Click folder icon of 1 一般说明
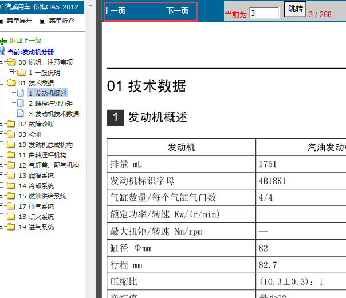The width and height of the screenshot is (346, 298). [21, 72]
